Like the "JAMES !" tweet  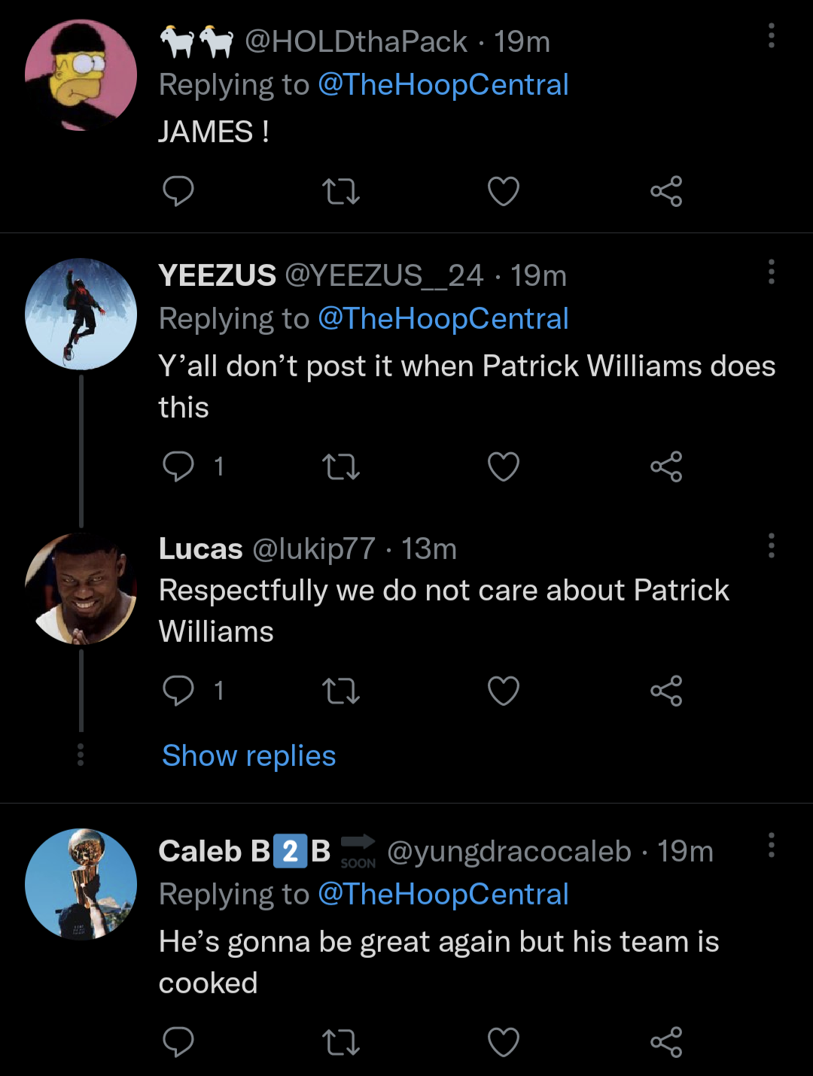tap(504, 191)
